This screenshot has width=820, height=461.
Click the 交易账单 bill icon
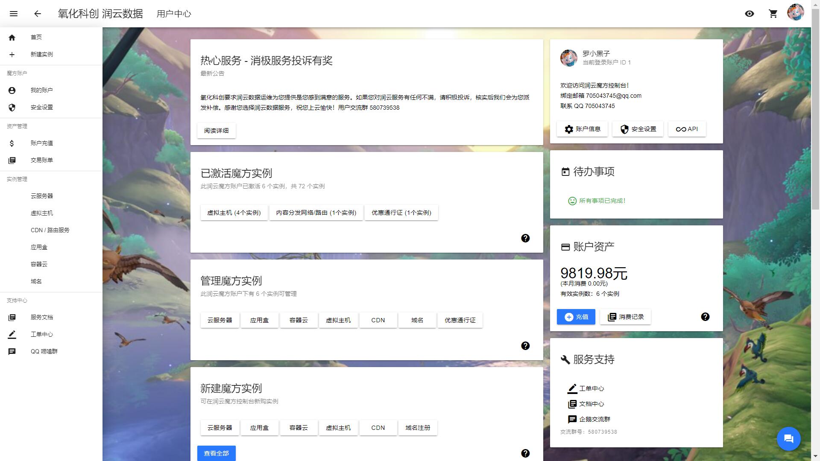click(12, 160)
